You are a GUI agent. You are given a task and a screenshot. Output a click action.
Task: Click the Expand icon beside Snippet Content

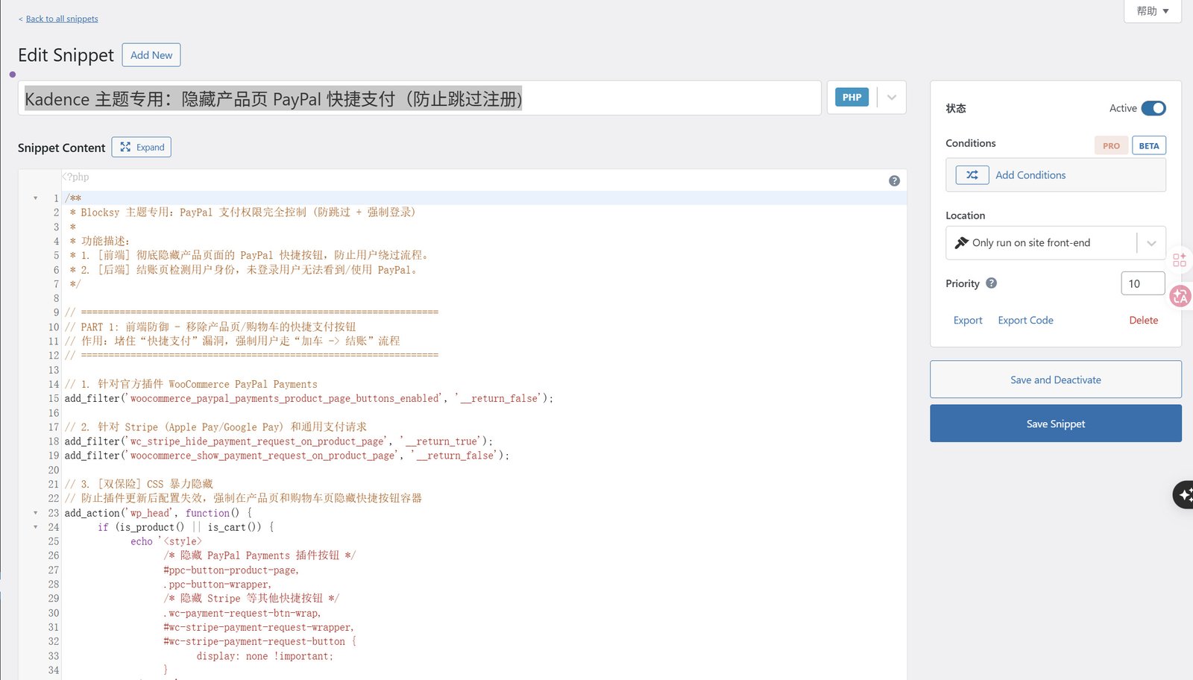(125, 148)
